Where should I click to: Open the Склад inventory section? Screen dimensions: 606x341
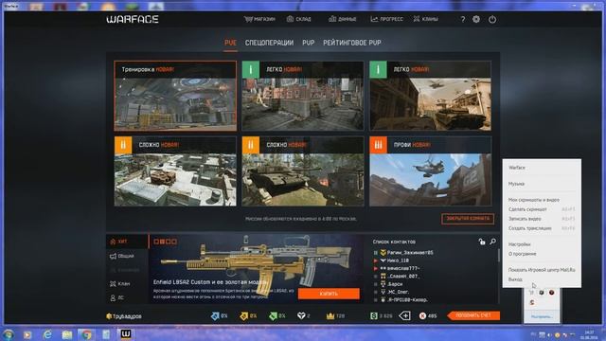[299, 19]
